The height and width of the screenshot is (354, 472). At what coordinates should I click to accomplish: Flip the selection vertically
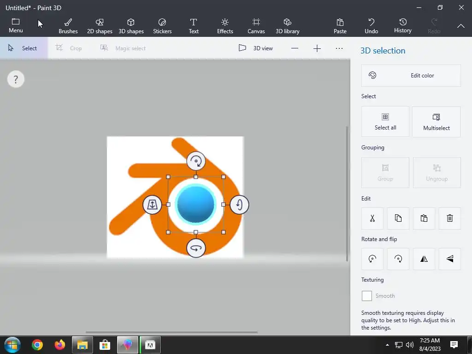450,259
